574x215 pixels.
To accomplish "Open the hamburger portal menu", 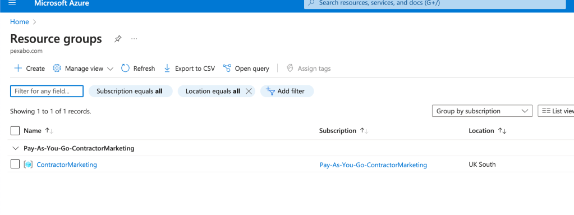I will click(12, 3).
